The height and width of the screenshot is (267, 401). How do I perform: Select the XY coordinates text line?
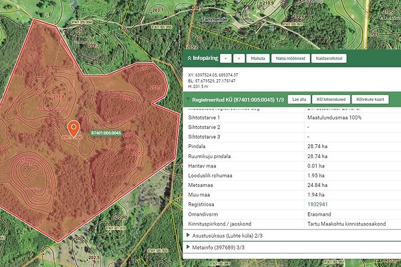coord(213,75)
